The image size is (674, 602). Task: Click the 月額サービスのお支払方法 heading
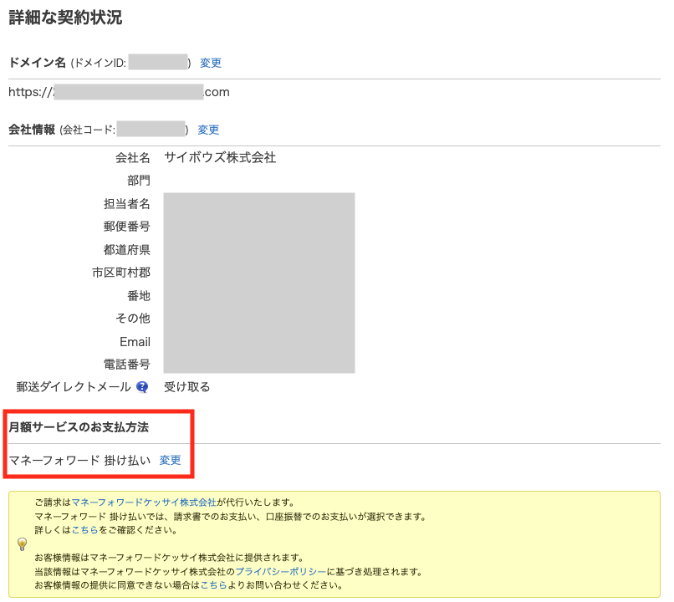pyautogui.click(x=79, y=427)
